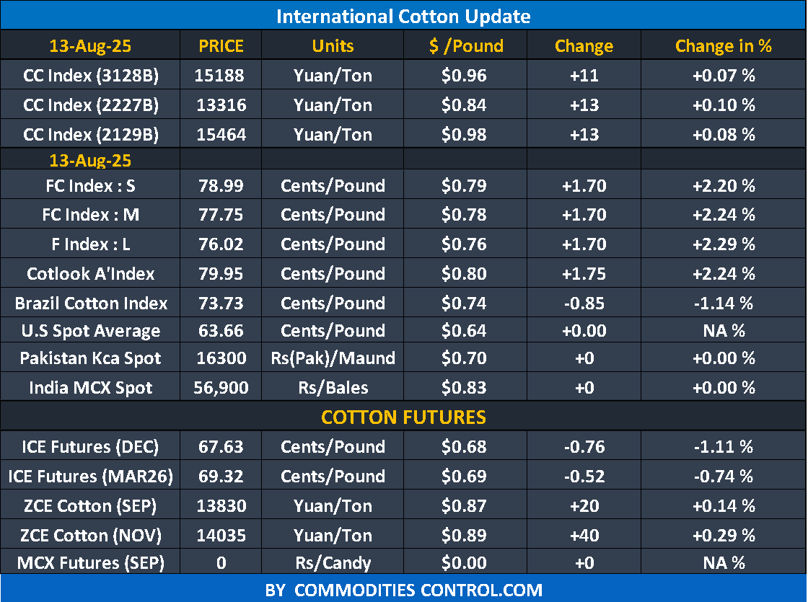Click the Change in % column header

(723, 46)
